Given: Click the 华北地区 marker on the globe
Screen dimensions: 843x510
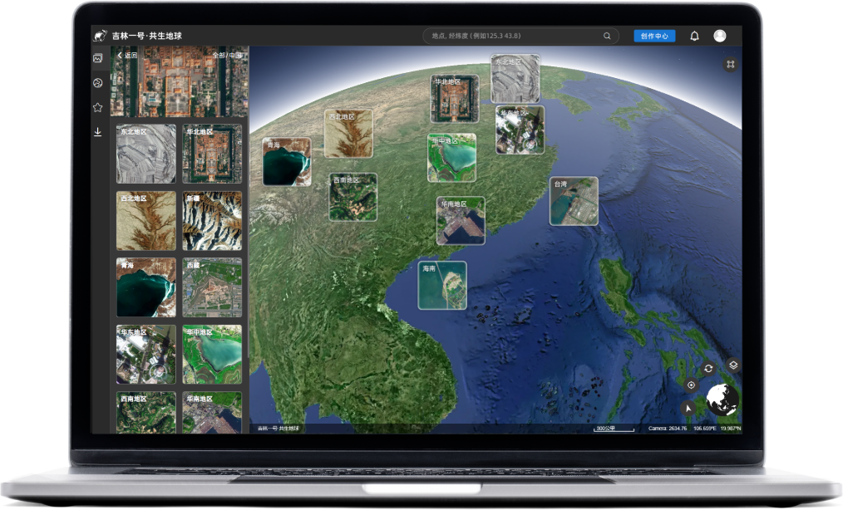Looking at the screenshot, I should (x=454, y=99).
